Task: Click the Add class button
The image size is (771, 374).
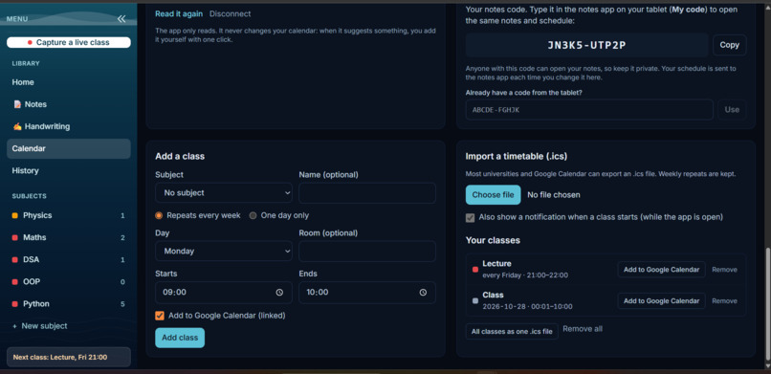Action: point(180,338)
